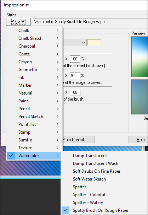Click the checked Watercolor menu entry
The height and width of the screenshot is (215, 148).
pos(34,156)
